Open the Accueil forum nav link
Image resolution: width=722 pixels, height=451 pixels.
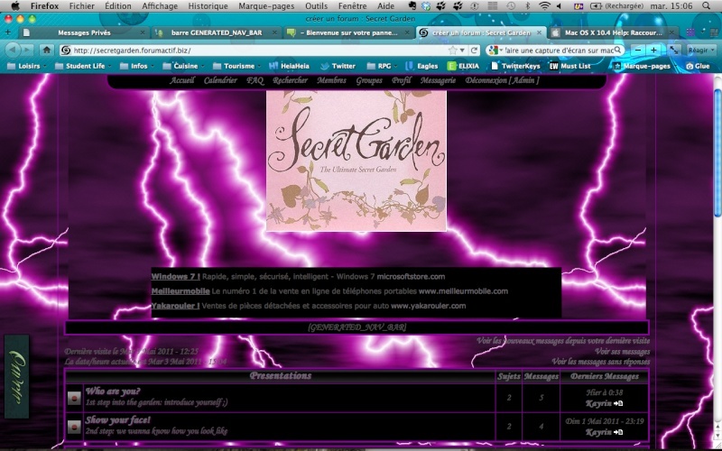pos(182,80)
